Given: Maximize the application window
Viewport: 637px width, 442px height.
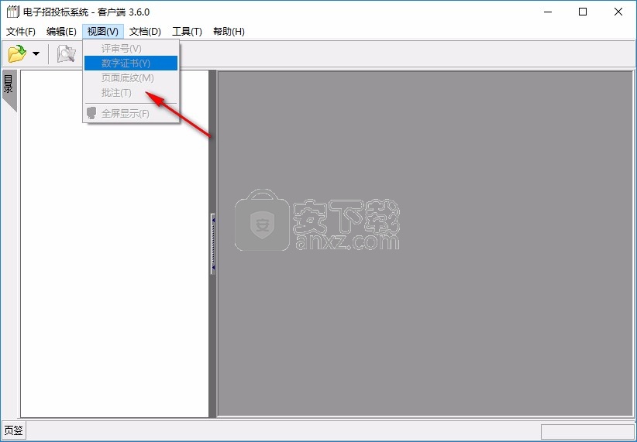Looking at the screenshot, I should (x=582, y=12).
